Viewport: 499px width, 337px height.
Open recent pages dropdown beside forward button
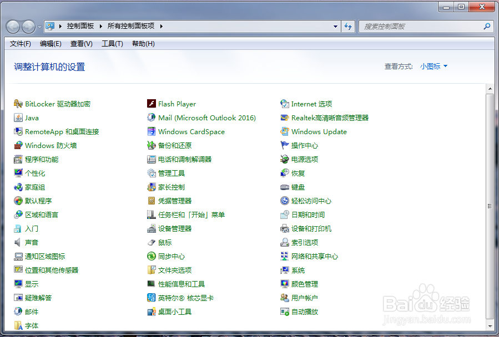click(39, 27)
